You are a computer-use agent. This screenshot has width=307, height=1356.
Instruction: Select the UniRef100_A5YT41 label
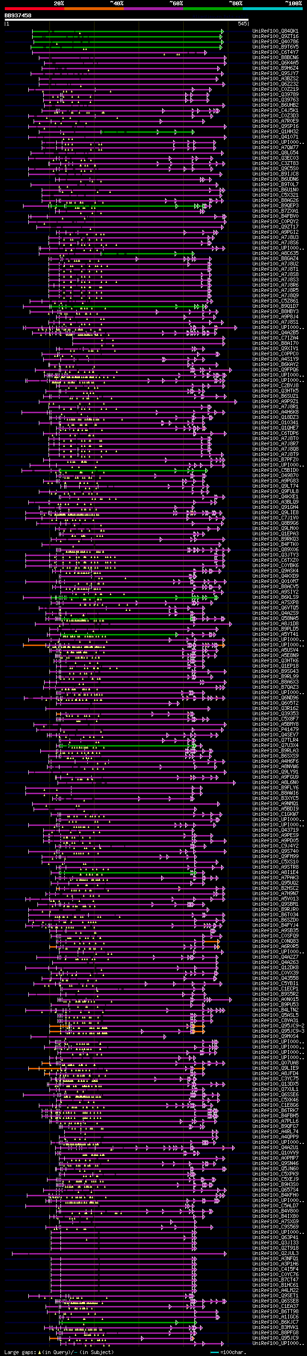275,634
